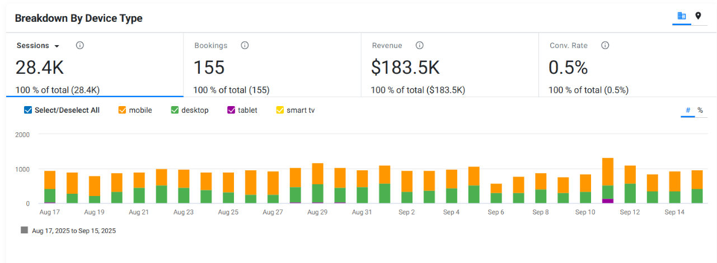Disable the tablet series checkbox
The height and width of the screenshot is (263, 717).
coord(231,110)
